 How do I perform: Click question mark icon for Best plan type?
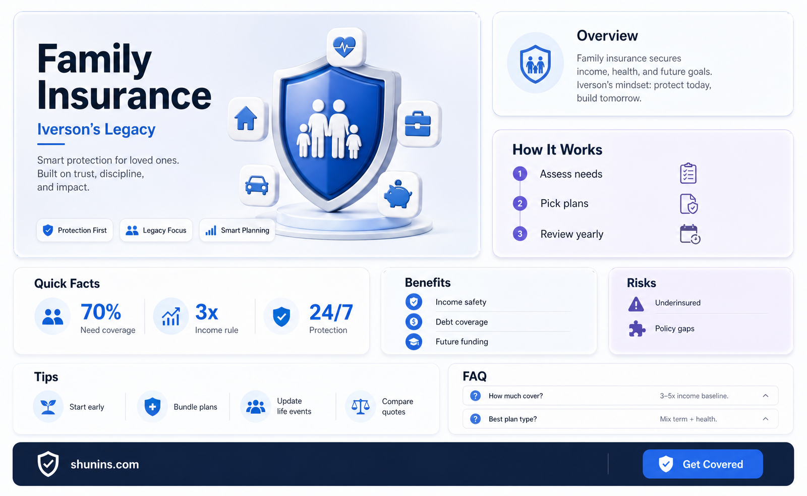(475, 419)
